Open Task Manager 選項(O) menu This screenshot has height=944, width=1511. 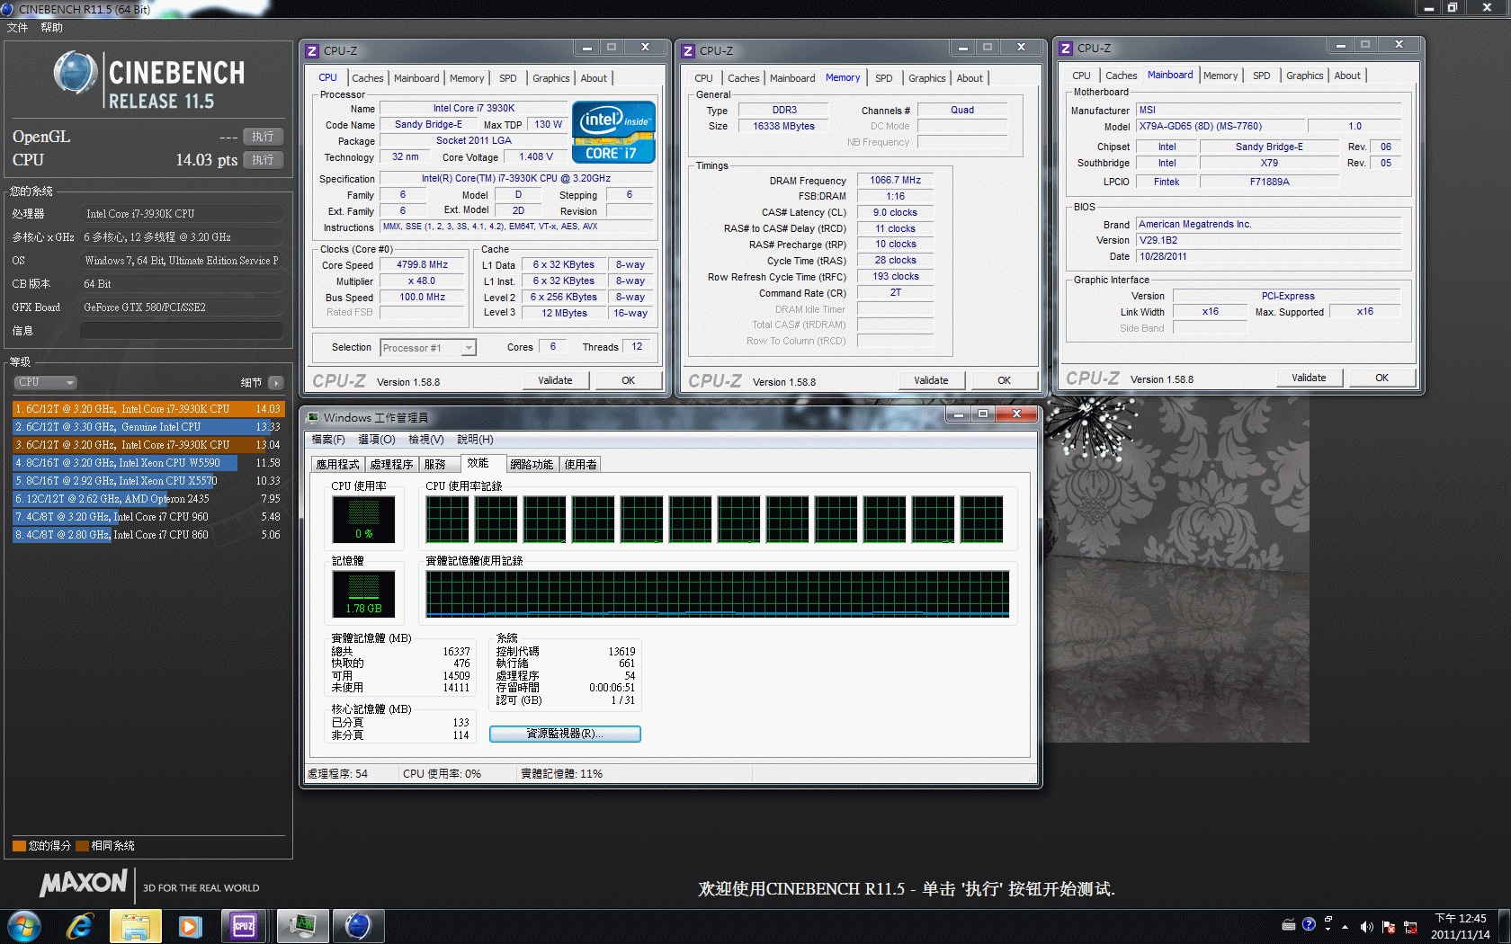tap(377, 440)
